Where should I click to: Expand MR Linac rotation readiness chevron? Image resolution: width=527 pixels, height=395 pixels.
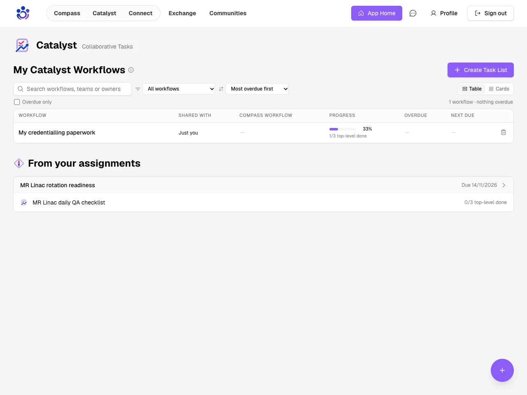point(504,185)
